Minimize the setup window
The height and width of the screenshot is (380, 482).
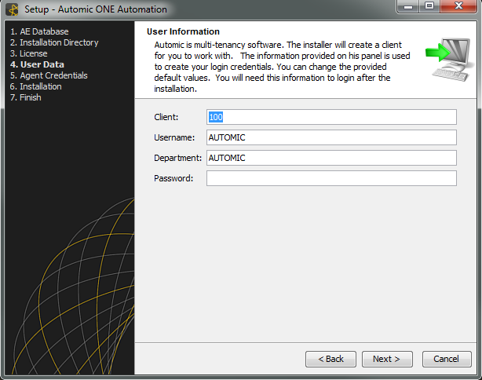[408, 6]
